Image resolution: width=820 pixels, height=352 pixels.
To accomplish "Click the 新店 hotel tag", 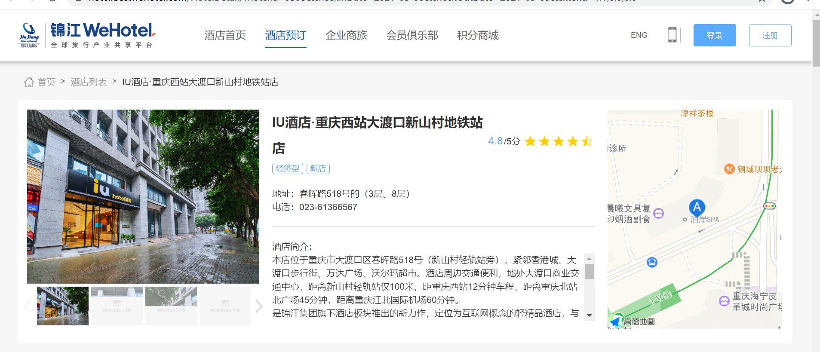I will coord(318,168).
